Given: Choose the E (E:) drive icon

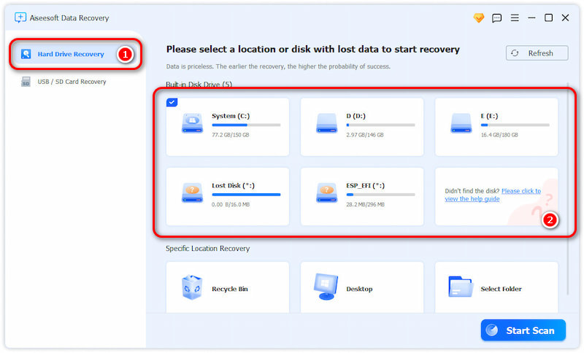Looking at the screenshot, I should [461, 125].
